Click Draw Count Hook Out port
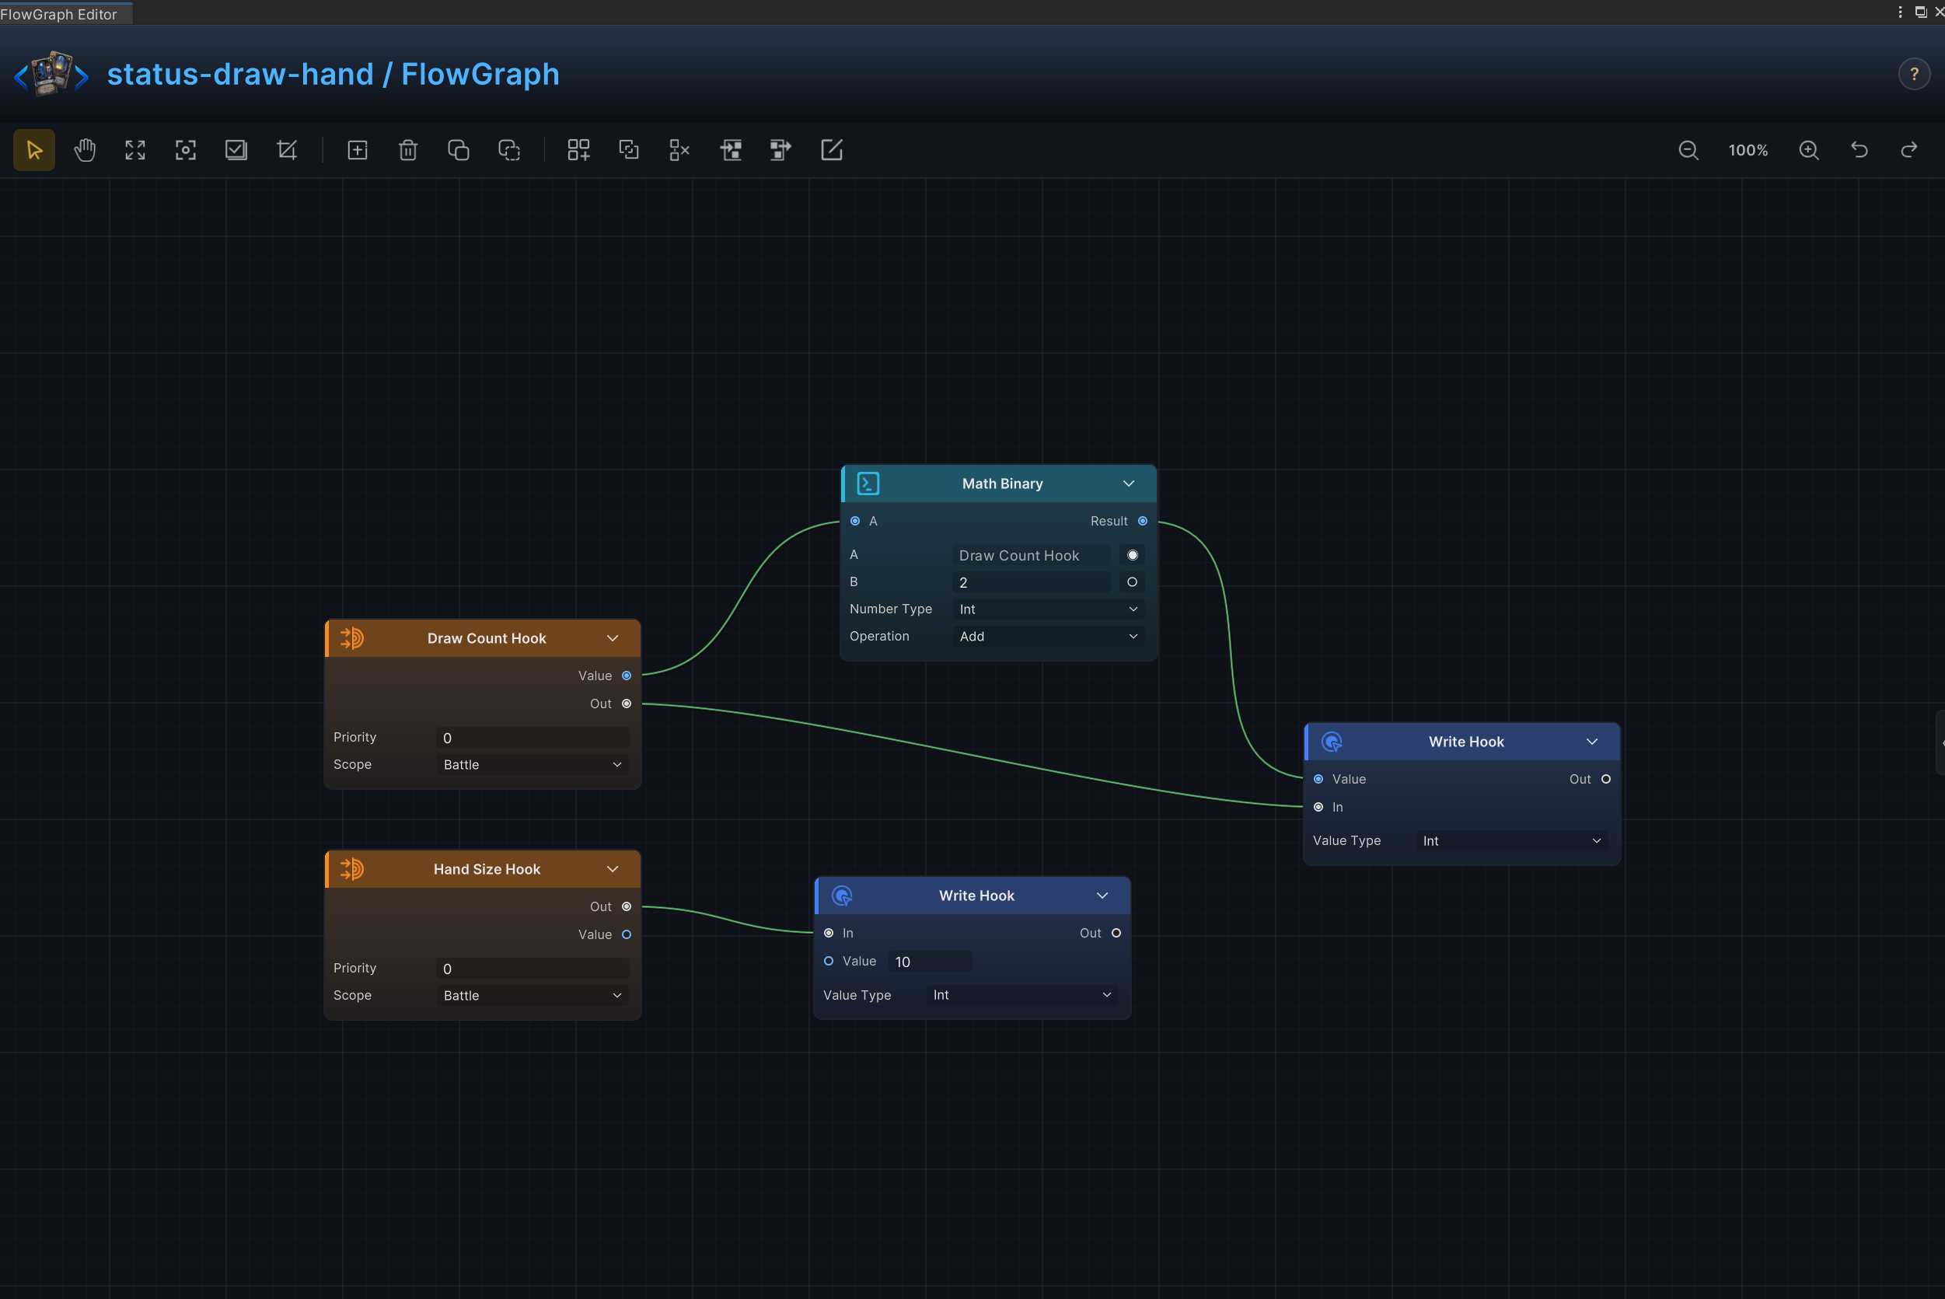The width and height of the screenshot is (1945, 1299). tap(627, 704)
